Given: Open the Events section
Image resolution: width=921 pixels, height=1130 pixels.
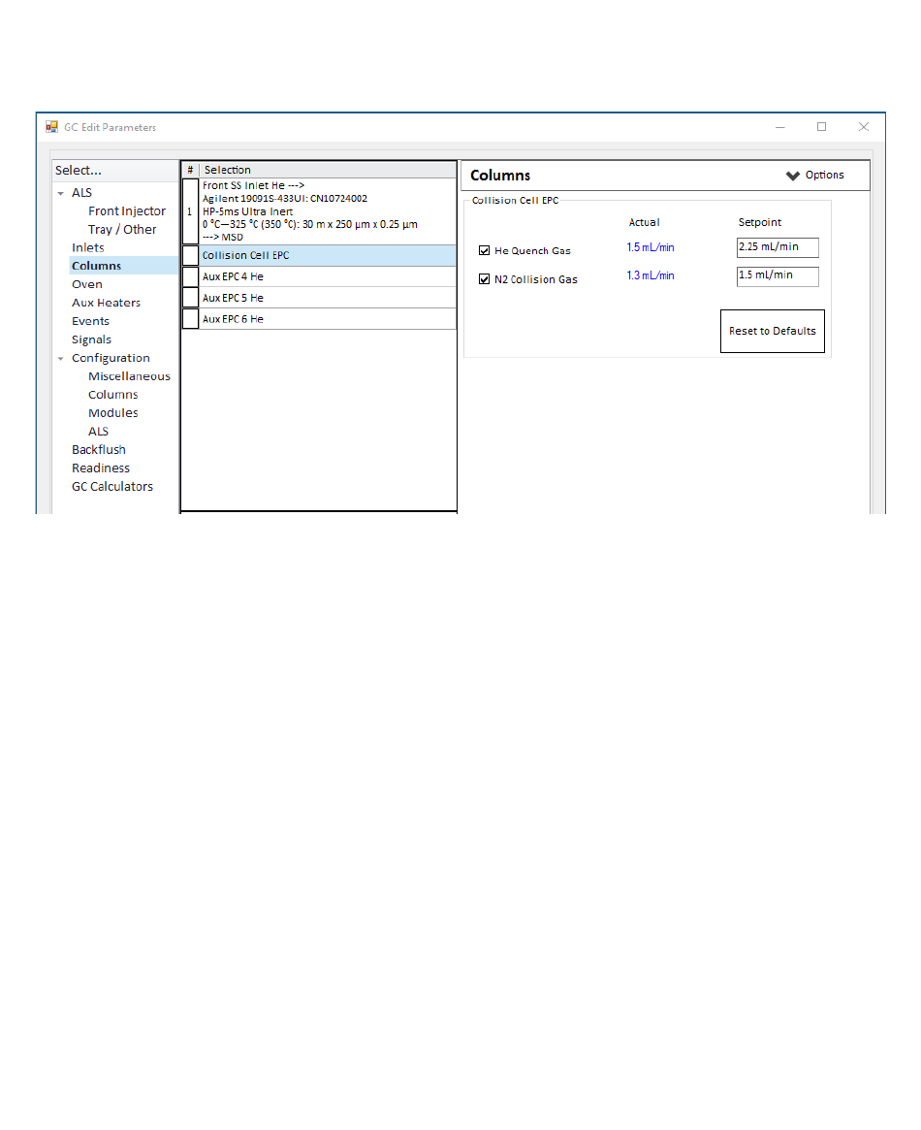Looking at the screenshot, I should click(91, 321).
